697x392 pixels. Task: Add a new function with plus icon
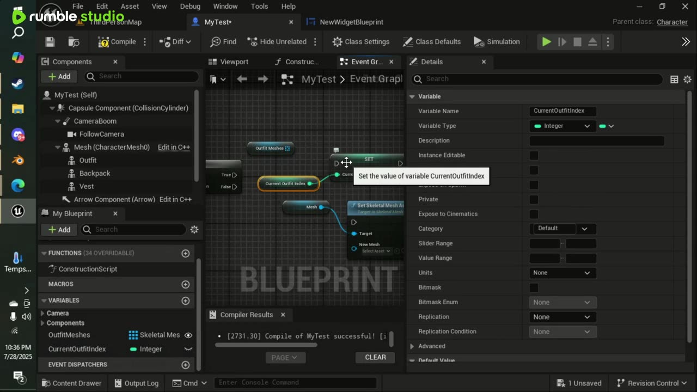185,253
